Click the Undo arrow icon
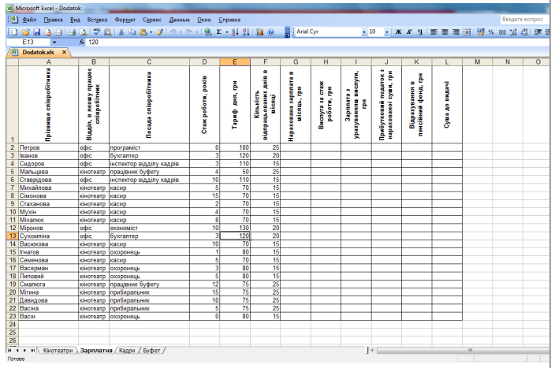 point(173,32)
